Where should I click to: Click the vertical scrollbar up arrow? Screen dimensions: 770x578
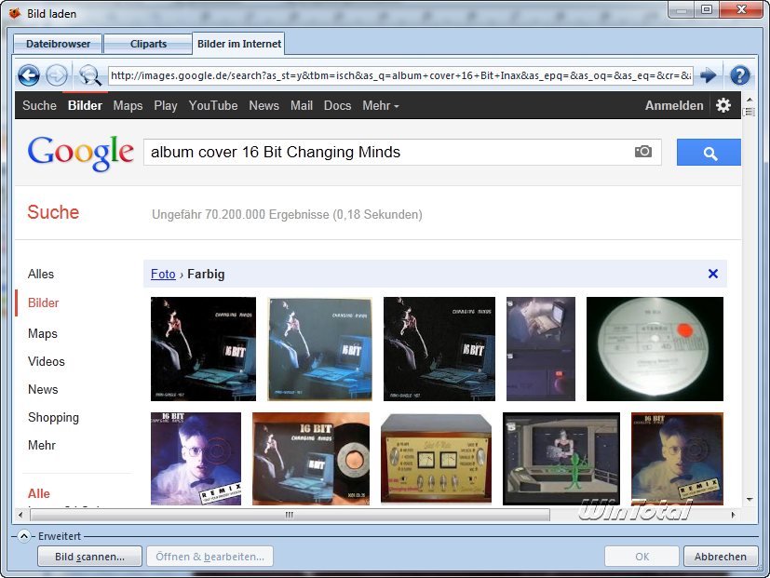coord(750,100)
